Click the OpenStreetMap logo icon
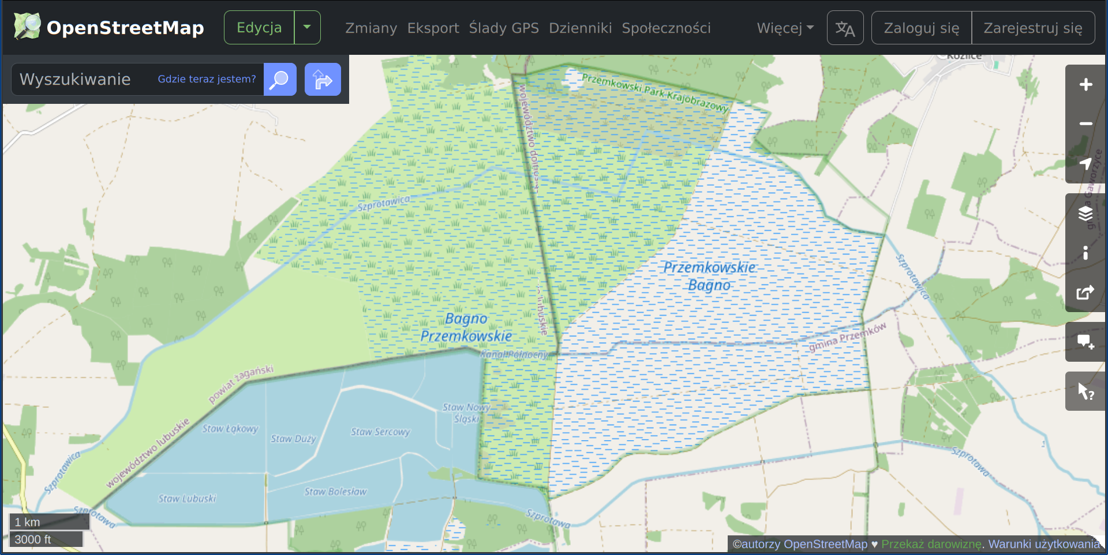Screen dimensions: 1108x555 [x=27, y=27]
